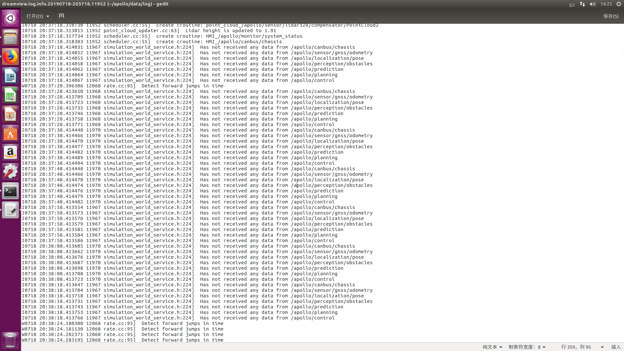624x351 pixels.
Task: Open the keyboard input indicator
Action: tap(572, 4)
